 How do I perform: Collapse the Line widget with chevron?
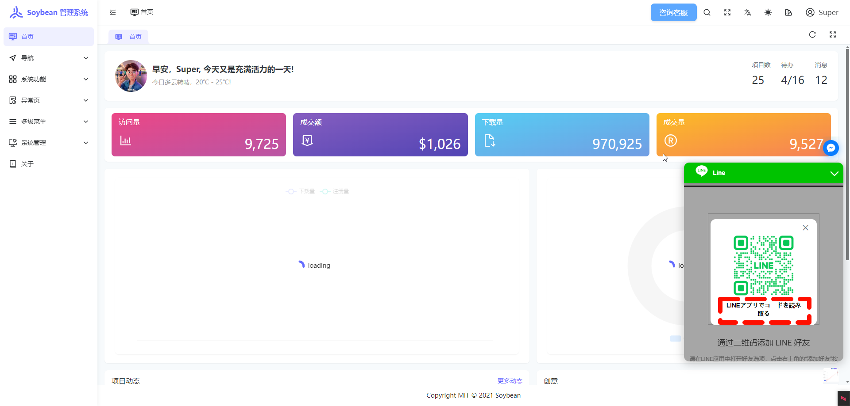tap(834, 173)
